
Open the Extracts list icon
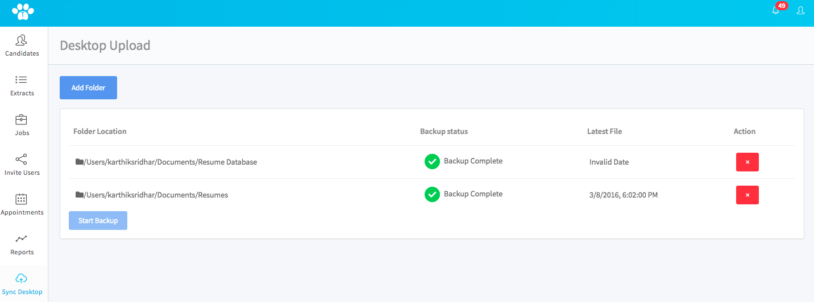[22, 80]
